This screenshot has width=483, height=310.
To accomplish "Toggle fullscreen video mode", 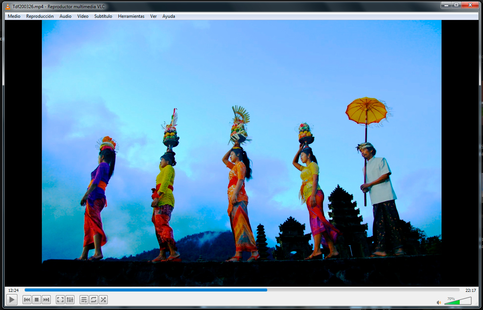I will pyautogui.click(x=60, y=300).
